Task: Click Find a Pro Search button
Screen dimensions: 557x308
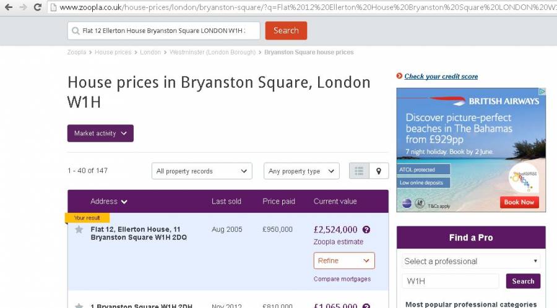Action: 523,281
